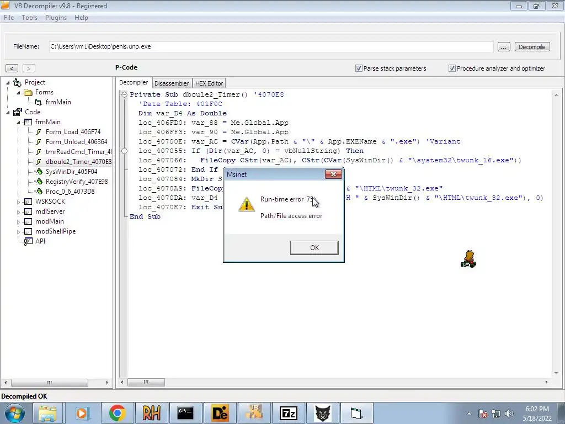Viewport: 565px width, 424px height.
Task: Open the De decompiler taskbar icon
Action: [x=220, y=413]
